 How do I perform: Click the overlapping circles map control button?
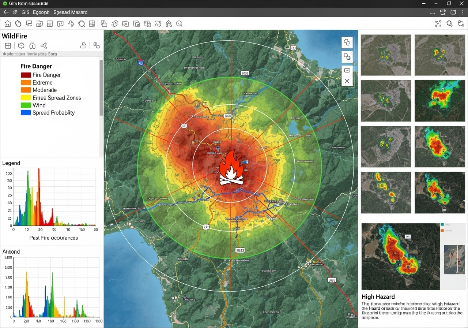point(347,56)
